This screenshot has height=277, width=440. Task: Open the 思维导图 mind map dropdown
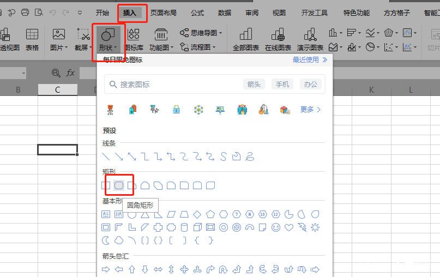(x=201, y=33)
